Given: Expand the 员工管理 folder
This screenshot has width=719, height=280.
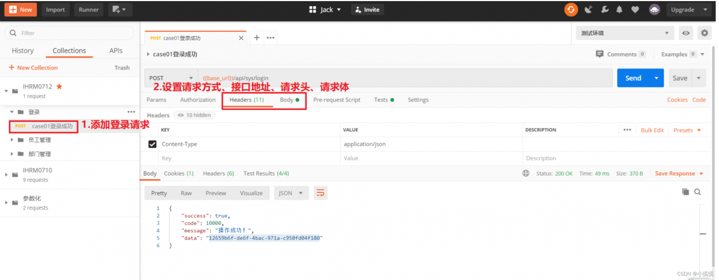Looking at the screenshot, I should click(12, 140).
